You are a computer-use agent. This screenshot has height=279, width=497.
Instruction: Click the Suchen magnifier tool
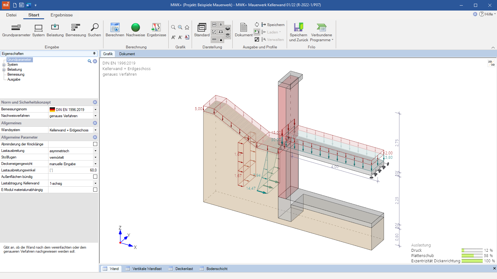pos(94,30)
